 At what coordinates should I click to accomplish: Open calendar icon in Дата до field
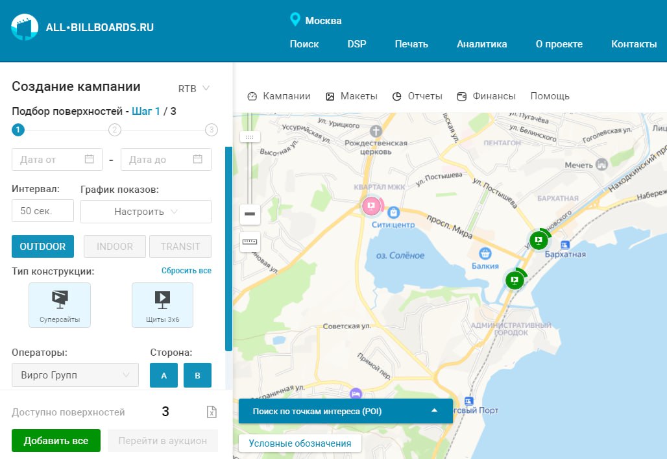pyautogui.click(x=198, y=159)
